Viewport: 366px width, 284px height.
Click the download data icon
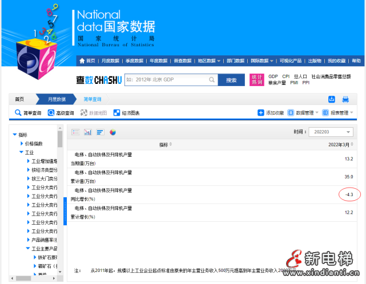[332, 99]
